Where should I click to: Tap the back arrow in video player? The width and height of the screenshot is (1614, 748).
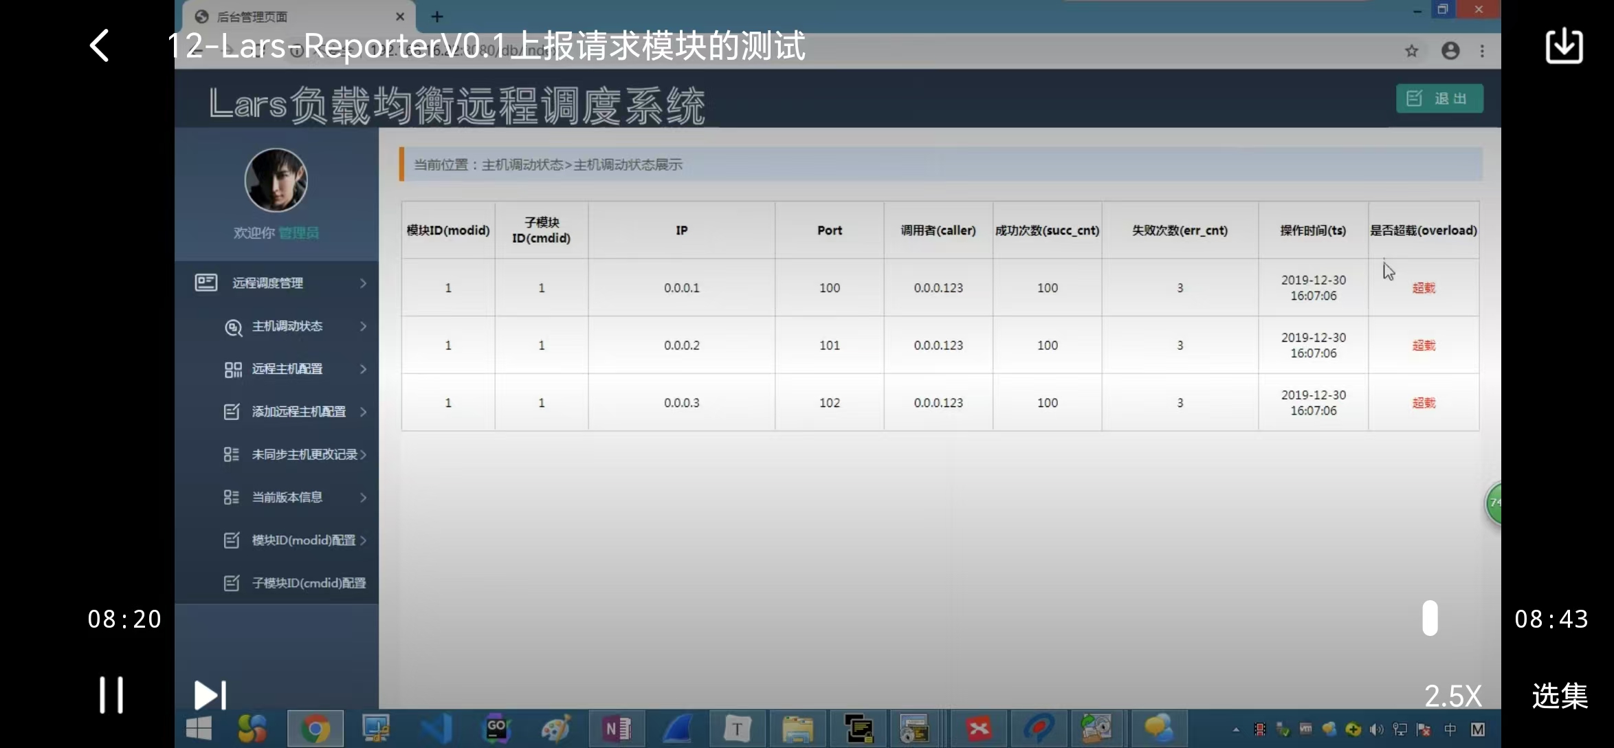click(x=100, y=46)
